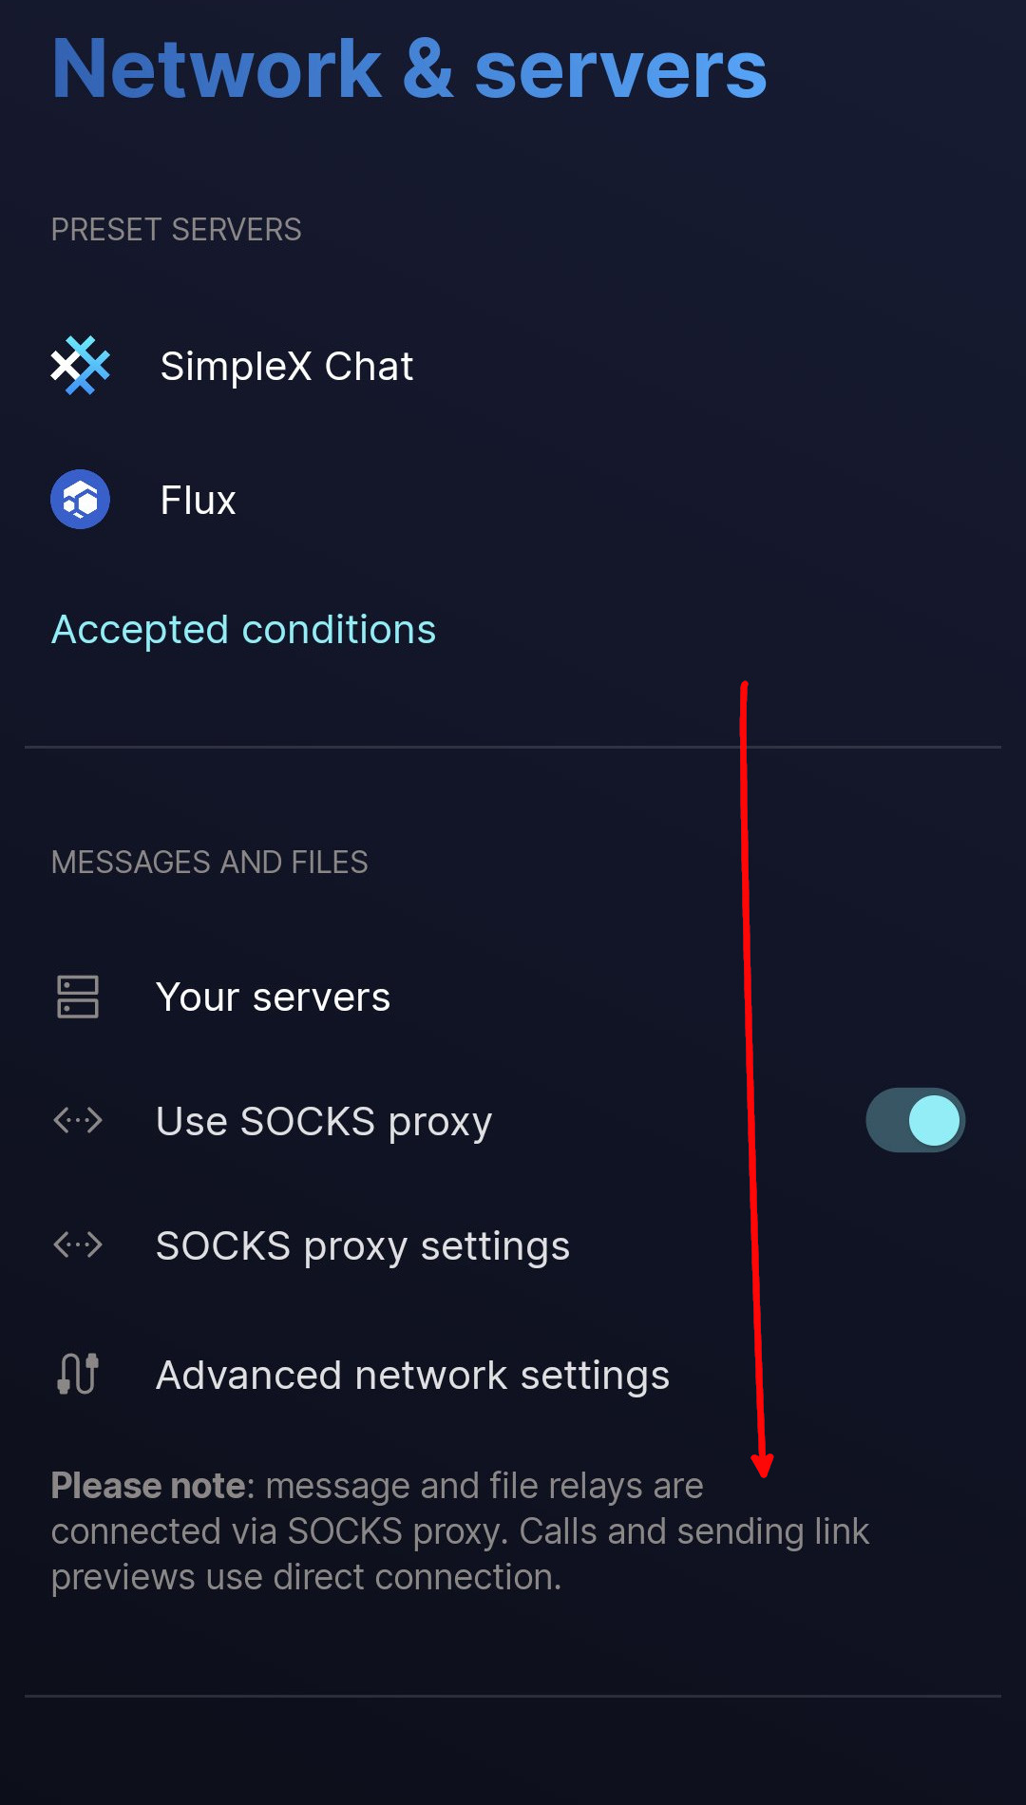This screenshot has height=1805, width=1026.
Task: Open Your servers
Action: (x=273, y=997)
